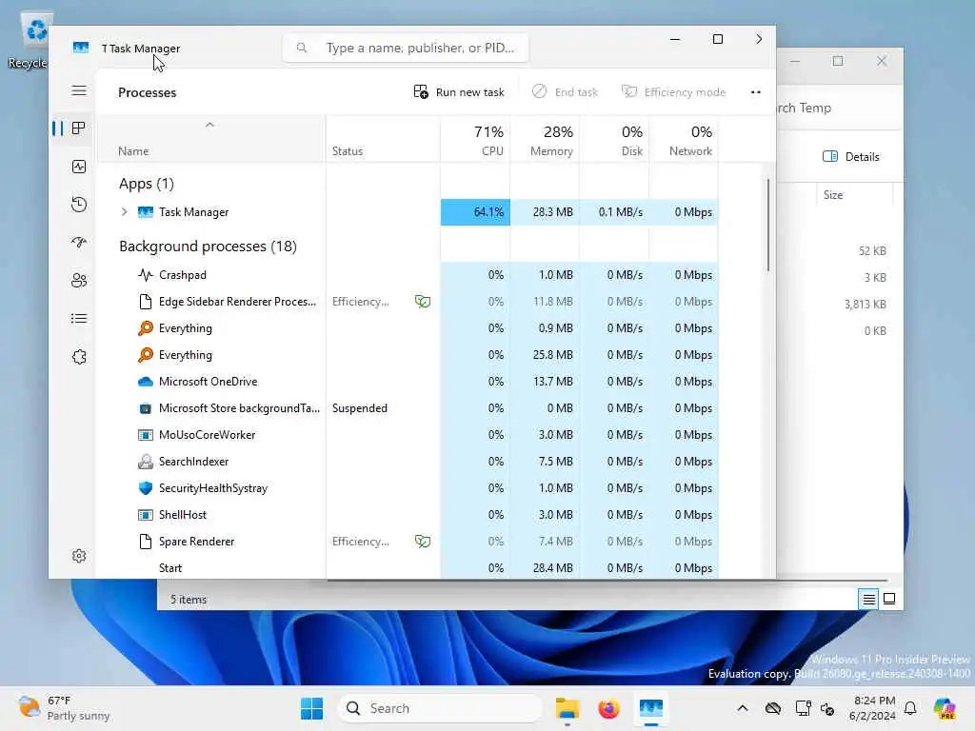Open the Services page puzzle icon

click(79, 357)
